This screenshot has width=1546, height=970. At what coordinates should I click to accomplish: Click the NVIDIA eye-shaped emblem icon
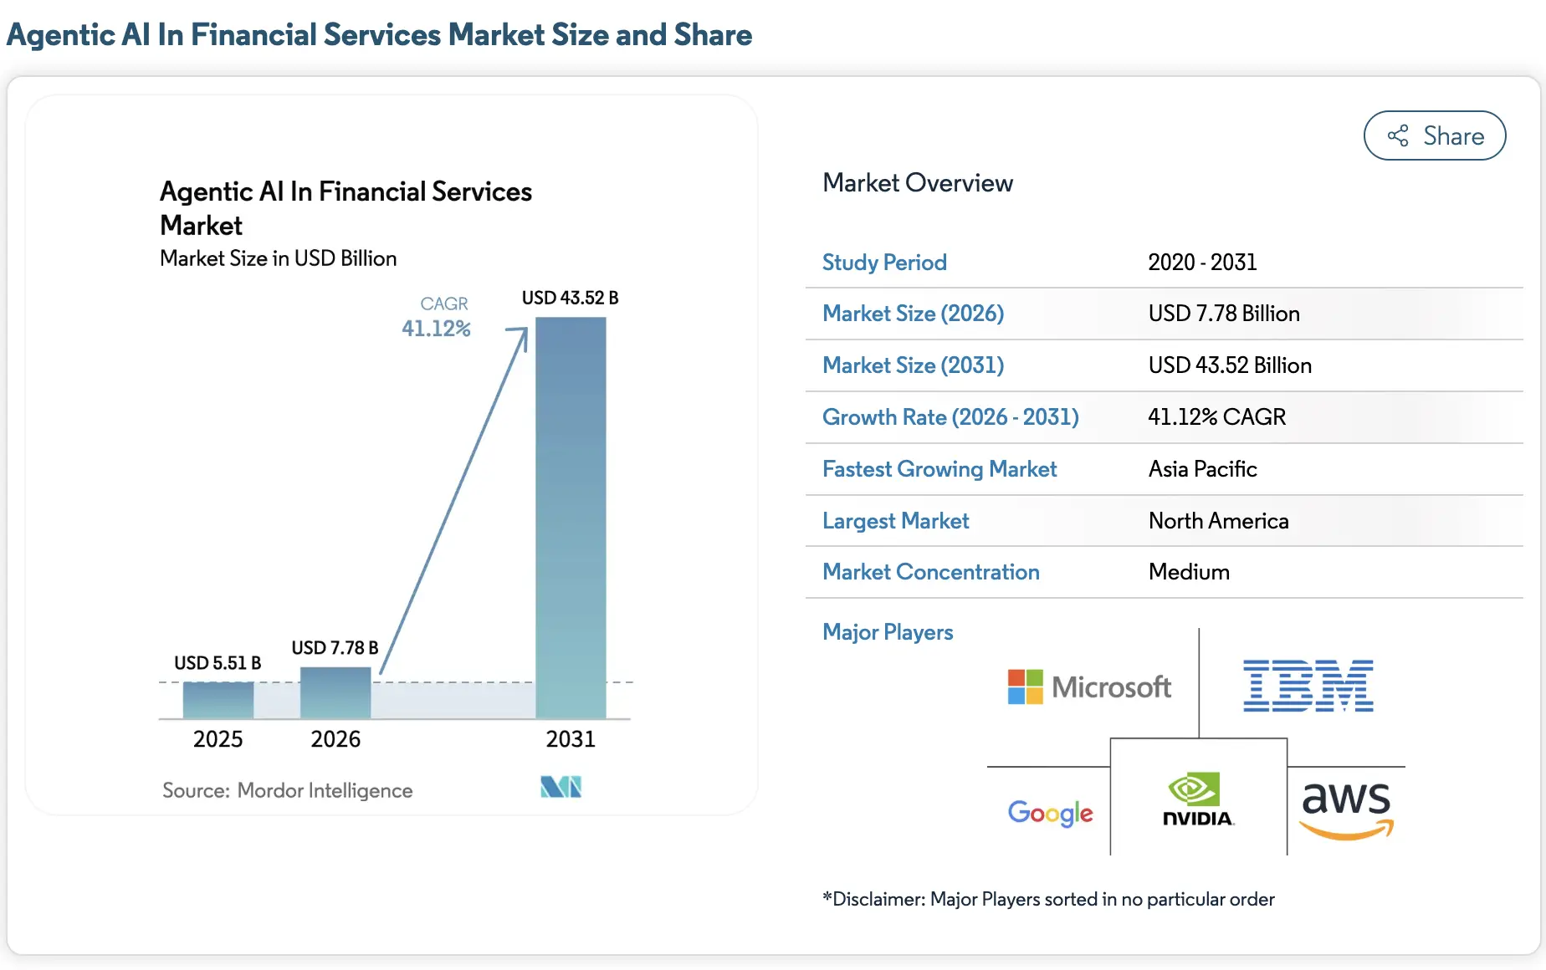(1193, 788)
